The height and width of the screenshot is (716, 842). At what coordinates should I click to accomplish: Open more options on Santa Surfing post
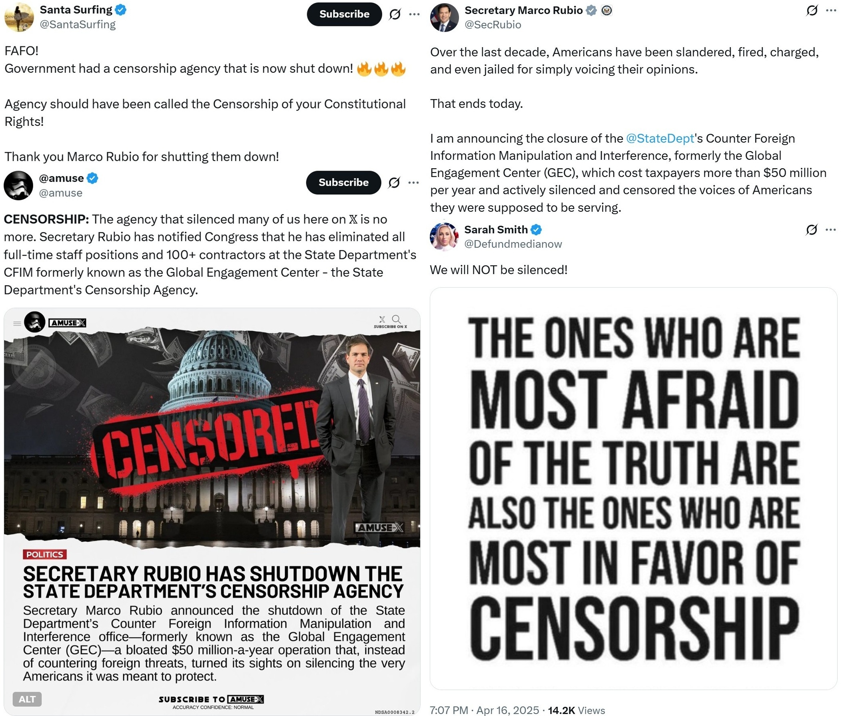point(414,14)
